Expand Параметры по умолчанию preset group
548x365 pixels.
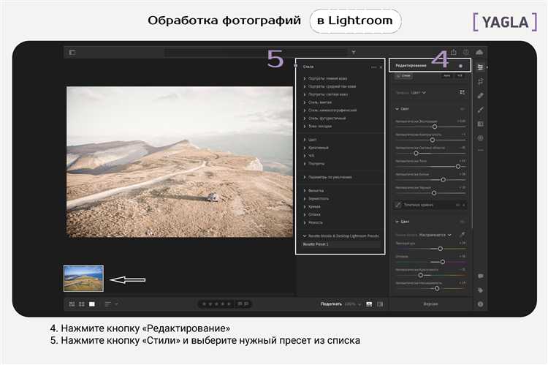(327, 177)
